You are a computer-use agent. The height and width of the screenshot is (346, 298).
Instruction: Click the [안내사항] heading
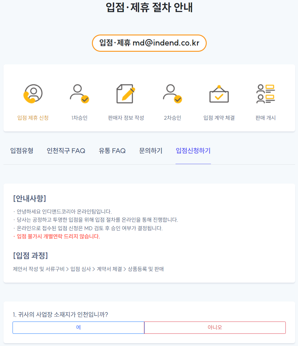pyautogui.click(x=29, y=198)
